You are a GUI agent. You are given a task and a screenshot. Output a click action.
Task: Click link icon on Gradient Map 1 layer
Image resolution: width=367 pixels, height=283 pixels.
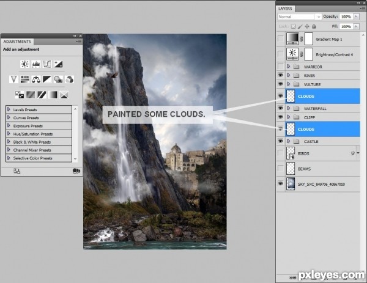[302, 39]
